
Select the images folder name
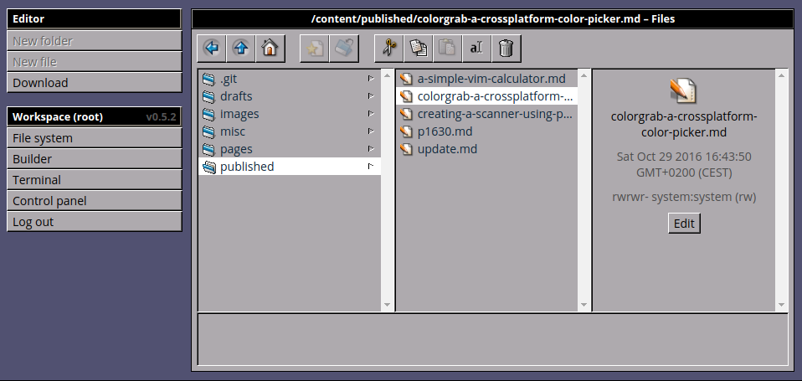pos(239,114)
